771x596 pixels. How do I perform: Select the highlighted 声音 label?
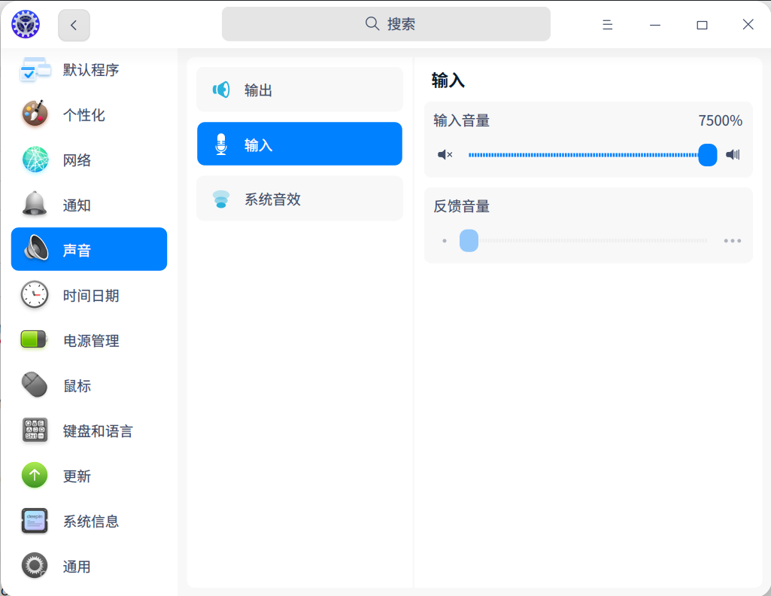[77, 251]
